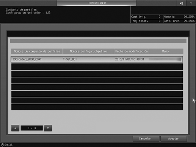Viewport: 196px width, 147px height.
Task: Click the memo field of the ISOcoated row
Action: point(165,59)
